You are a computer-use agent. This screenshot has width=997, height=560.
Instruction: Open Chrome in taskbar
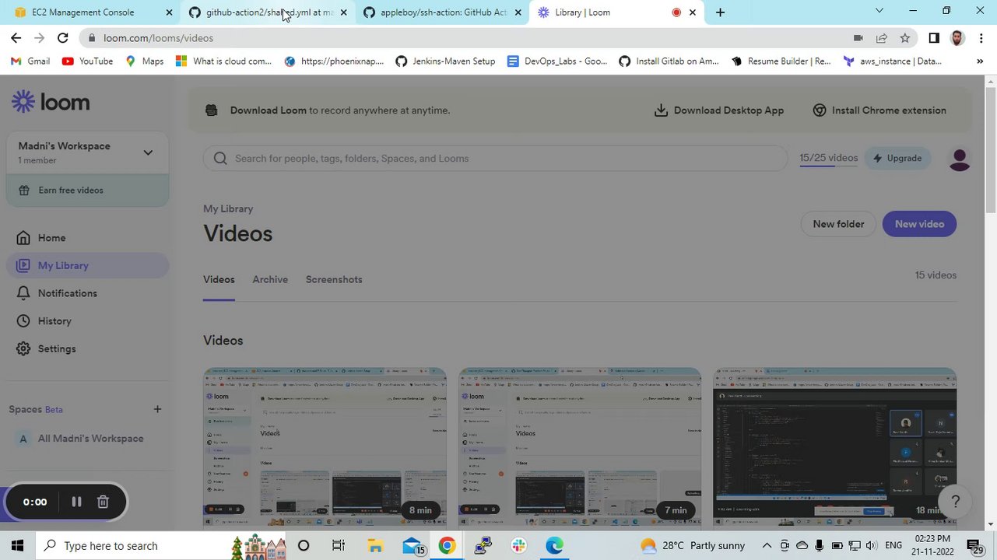(x=447, y=546)
